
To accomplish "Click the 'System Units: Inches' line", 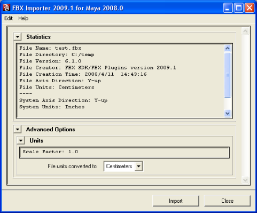I will (x=52, y=107).
